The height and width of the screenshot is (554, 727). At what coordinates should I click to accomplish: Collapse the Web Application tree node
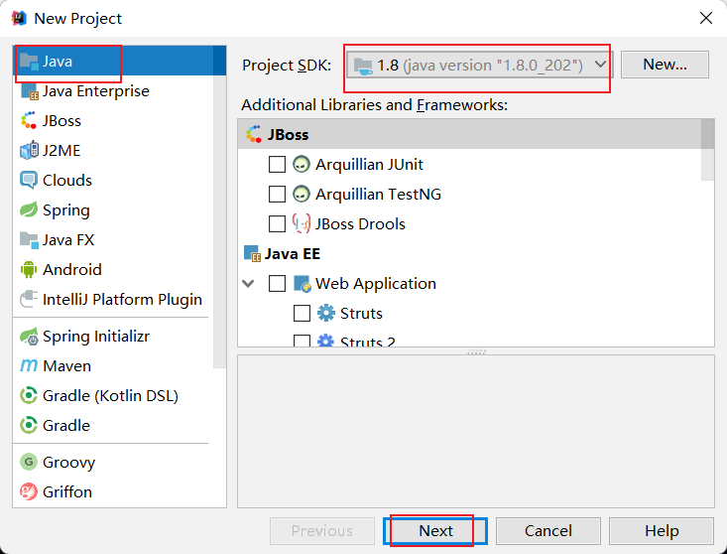click(x=249, y=284)
